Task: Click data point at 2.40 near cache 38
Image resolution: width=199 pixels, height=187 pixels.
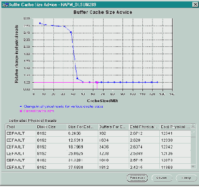Action: pyautogui.click(x=71, y=32)
